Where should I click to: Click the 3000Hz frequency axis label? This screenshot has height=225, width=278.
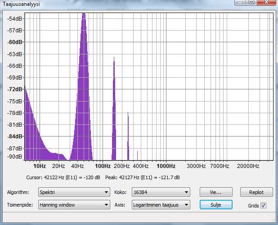click(x=196, y=166)
